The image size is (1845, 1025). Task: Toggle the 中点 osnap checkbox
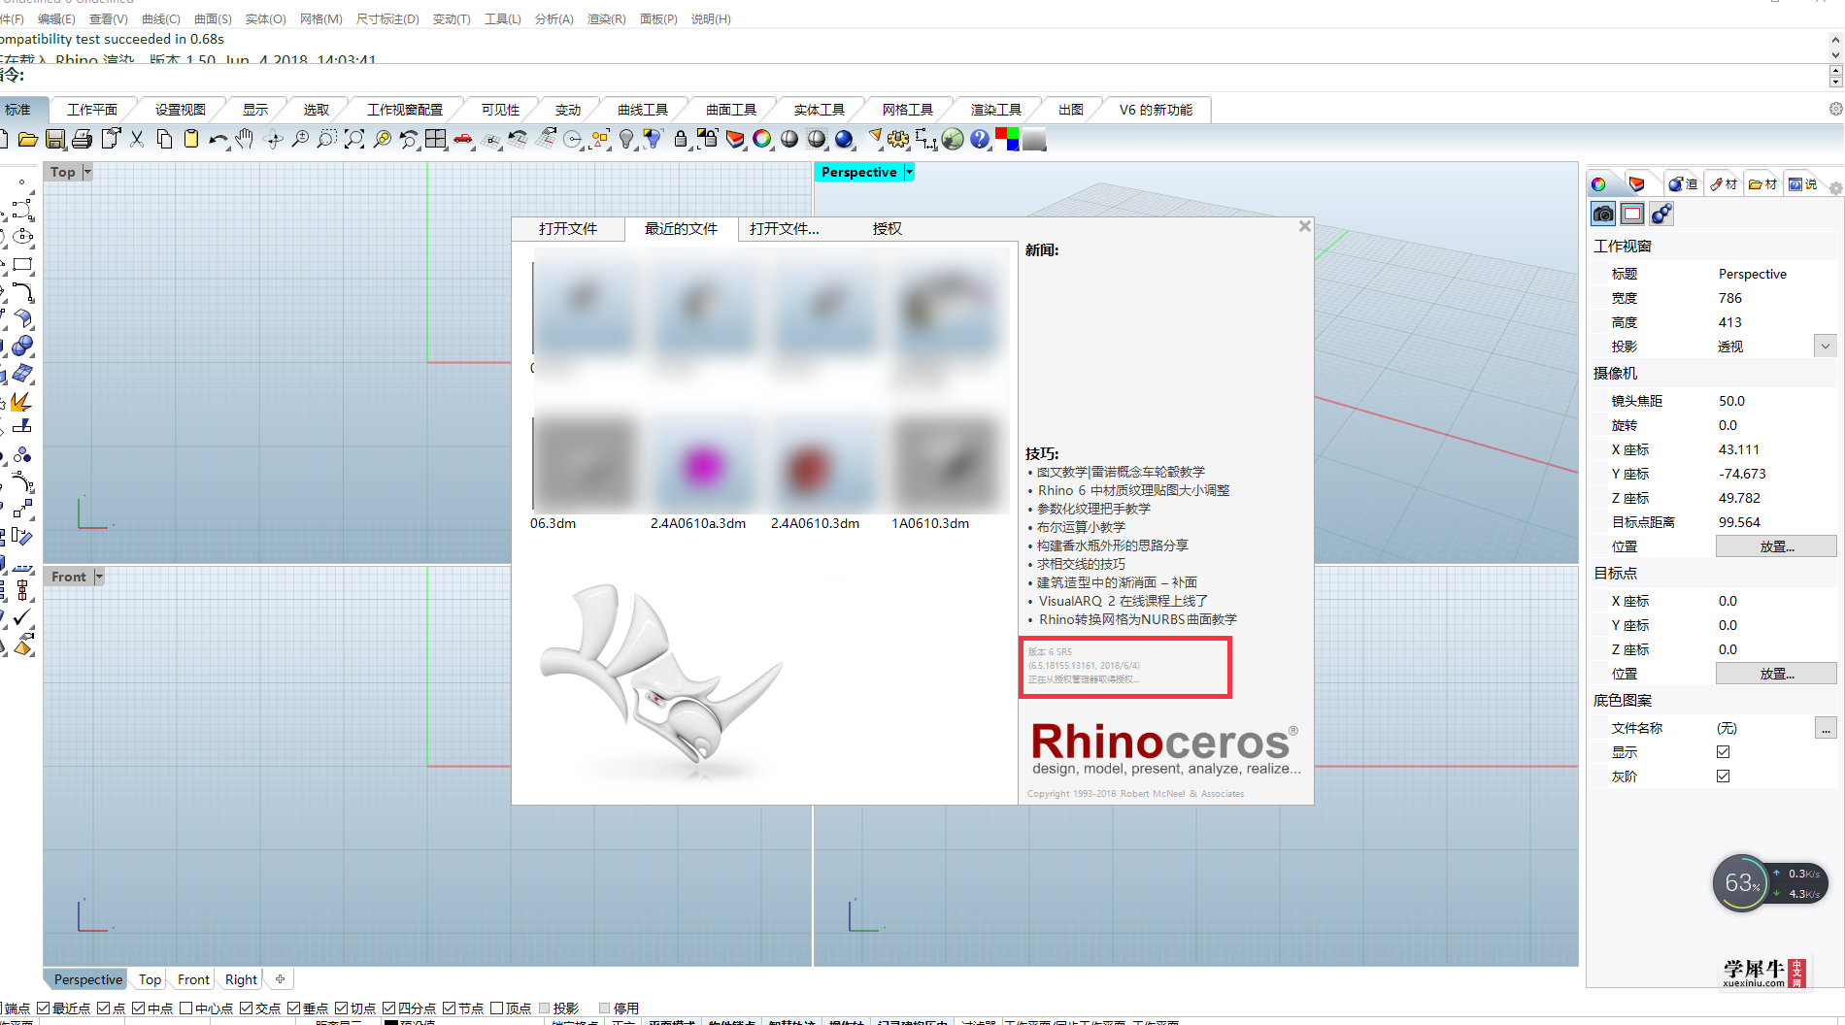(138, 1008)
